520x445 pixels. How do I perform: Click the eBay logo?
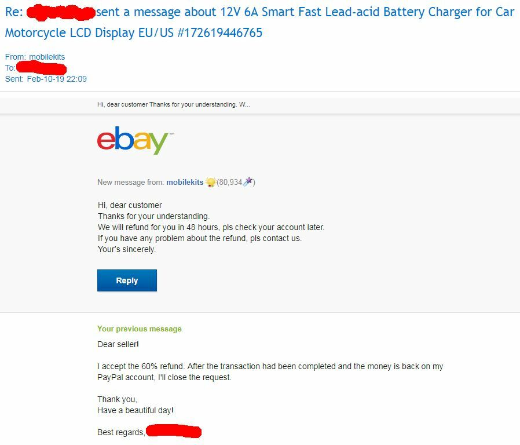click(x=135, y=140)
